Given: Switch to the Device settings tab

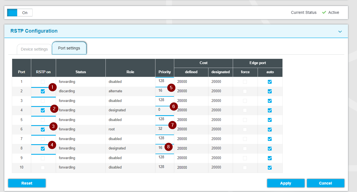Looking at the screenshot, I should tap(34, 49).
